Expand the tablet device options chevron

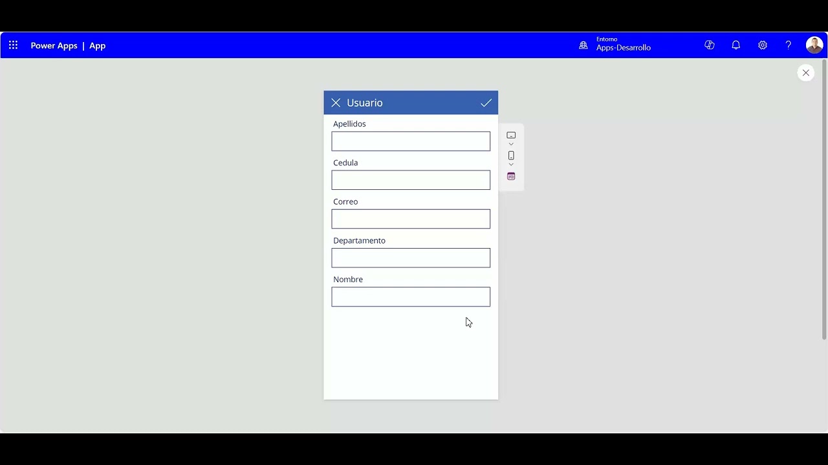[x=511, y=145]
